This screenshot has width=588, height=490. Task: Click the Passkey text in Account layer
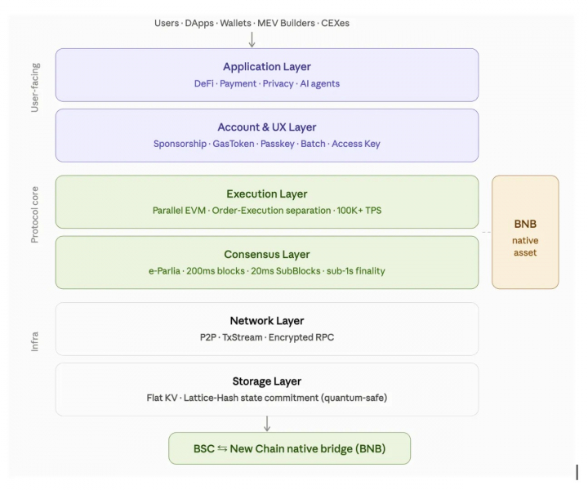(x=278, y=144)
